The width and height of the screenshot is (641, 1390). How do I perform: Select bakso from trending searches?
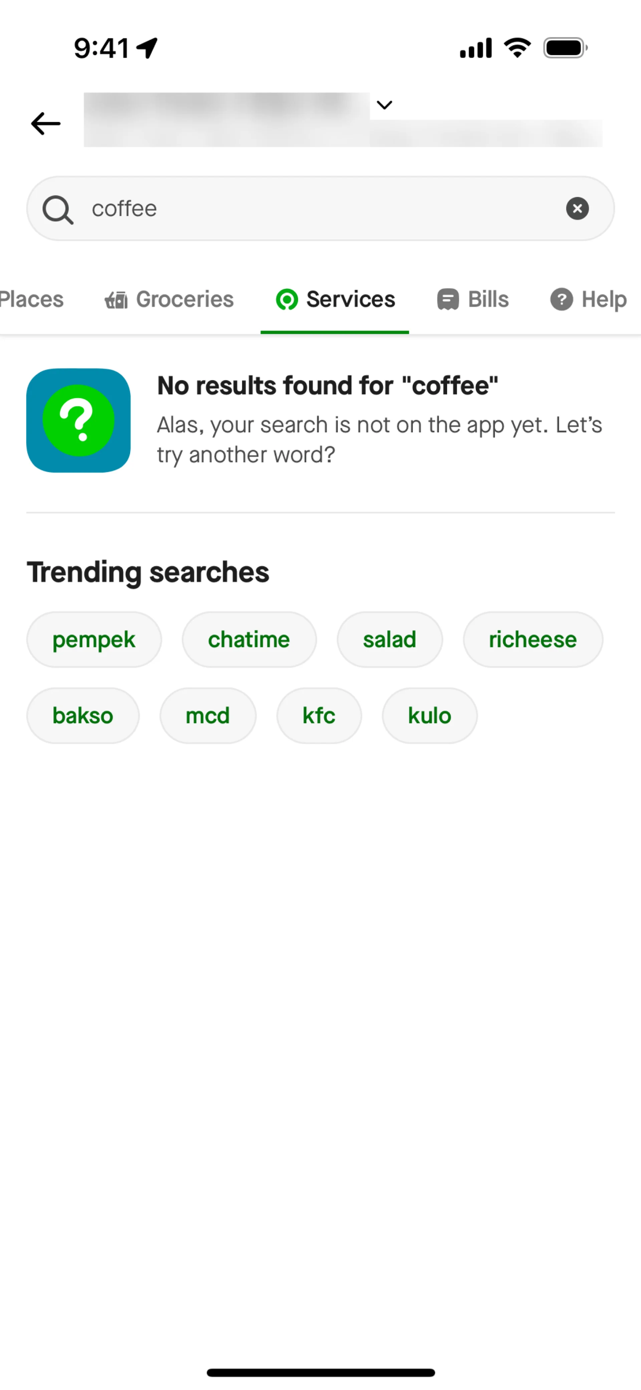click(82, 715)
